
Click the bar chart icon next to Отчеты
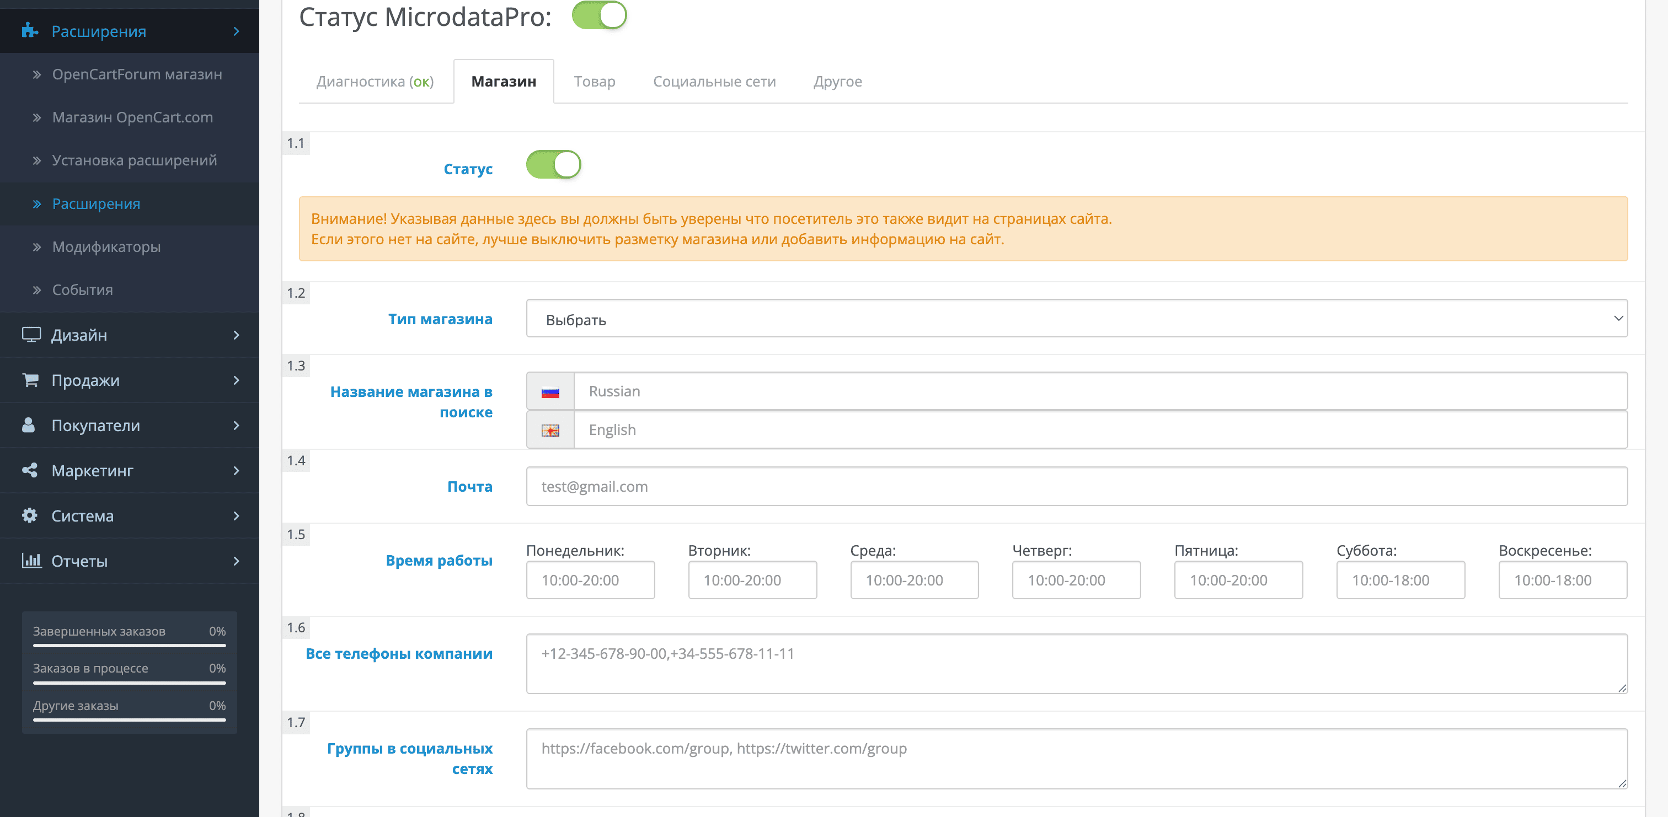click(x=31, y=560)
